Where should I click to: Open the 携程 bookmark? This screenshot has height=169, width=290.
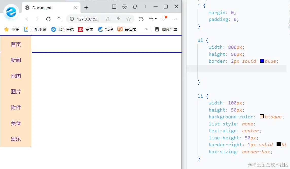(105, 29)
